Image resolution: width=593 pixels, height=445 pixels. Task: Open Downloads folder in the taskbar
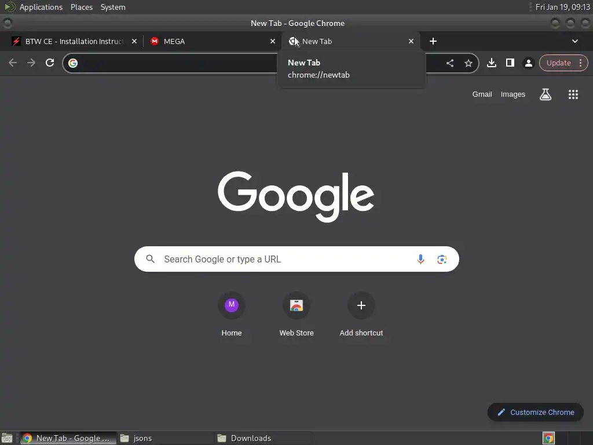pos(263,438)
